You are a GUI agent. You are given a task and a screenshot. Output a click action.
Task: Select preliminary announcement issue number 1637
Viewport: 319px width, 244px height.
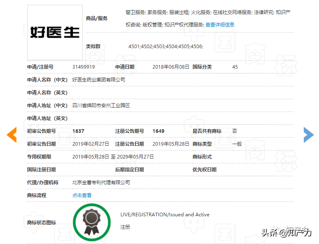pyautogui.click(x=78, y=131)
